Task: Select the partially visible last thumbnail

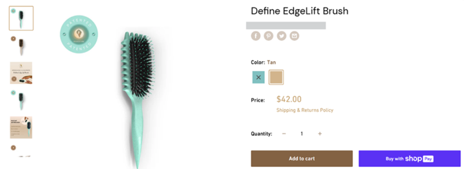Action: (x=21, y=151)
